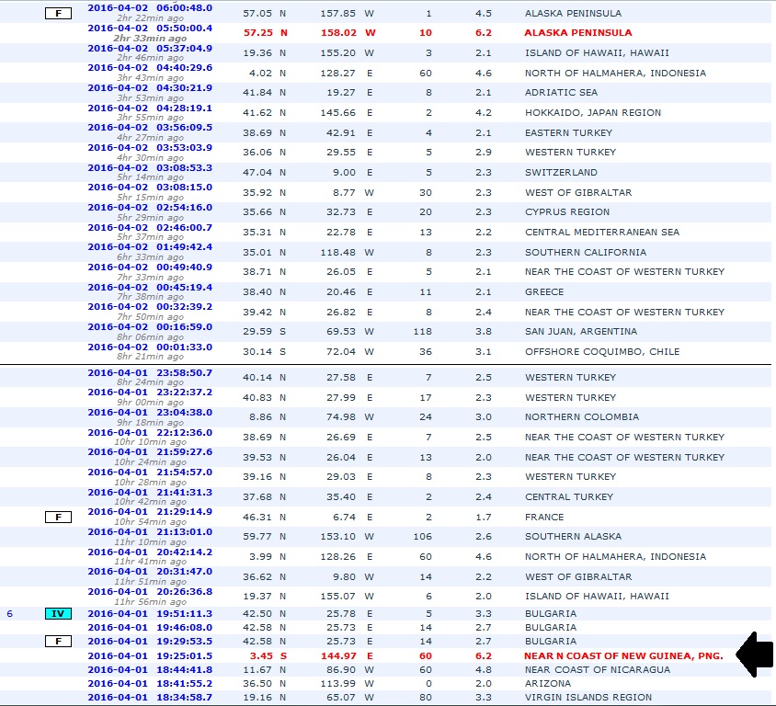Open the 2016-04-01 18:44:41.8 Nicaragua event

click(150, 670)
